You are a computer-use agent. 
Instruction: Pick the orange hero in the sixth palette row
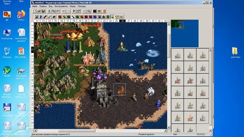(190, 118)
